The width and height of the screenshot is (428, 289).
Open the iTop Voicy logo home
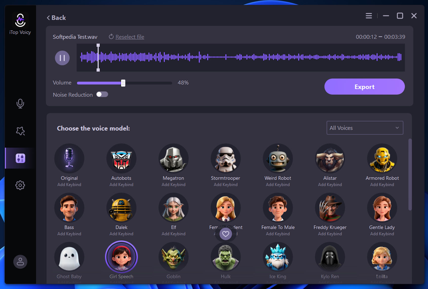pos(20,24)
